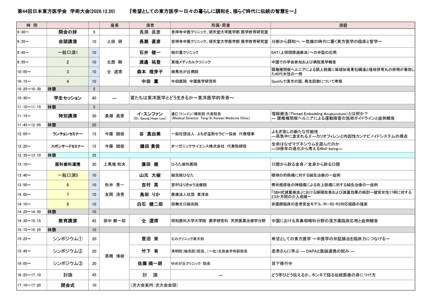Click the 学生セッション cell
This screenshot has height=306, width=432.
(x=68, y=98)
